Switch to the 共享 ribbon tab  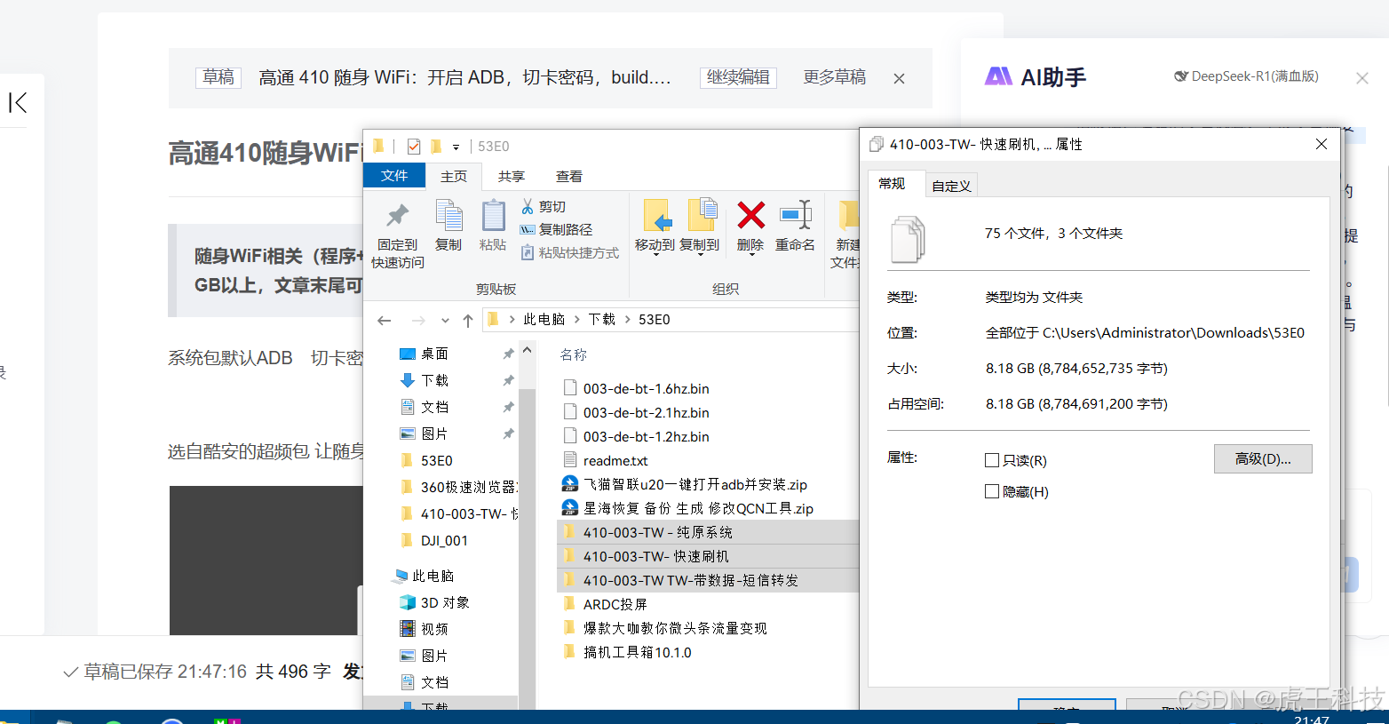pos(512,176)
